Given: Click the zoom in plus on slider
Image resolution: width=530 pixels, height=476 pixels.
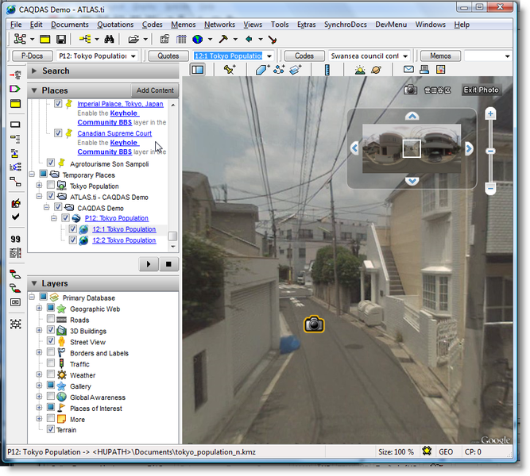Looking at the screenshot, I should 490,115.
